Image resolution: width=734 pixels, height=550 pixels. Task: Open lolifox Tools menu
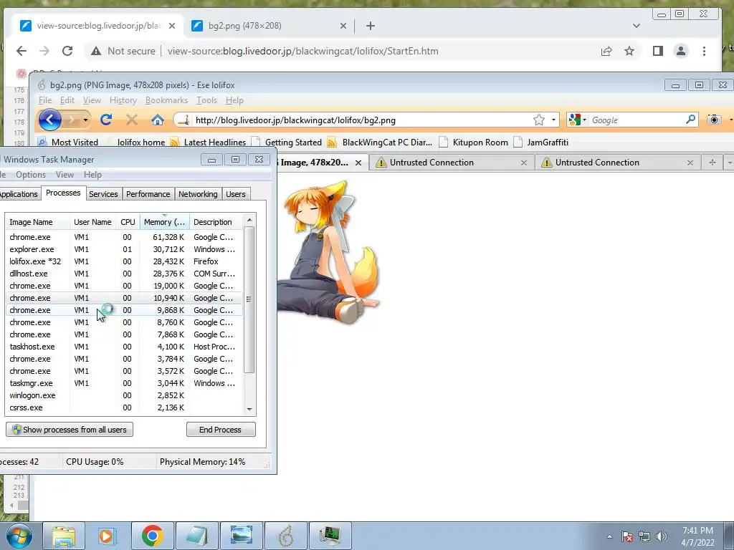(x=206, y=100)
